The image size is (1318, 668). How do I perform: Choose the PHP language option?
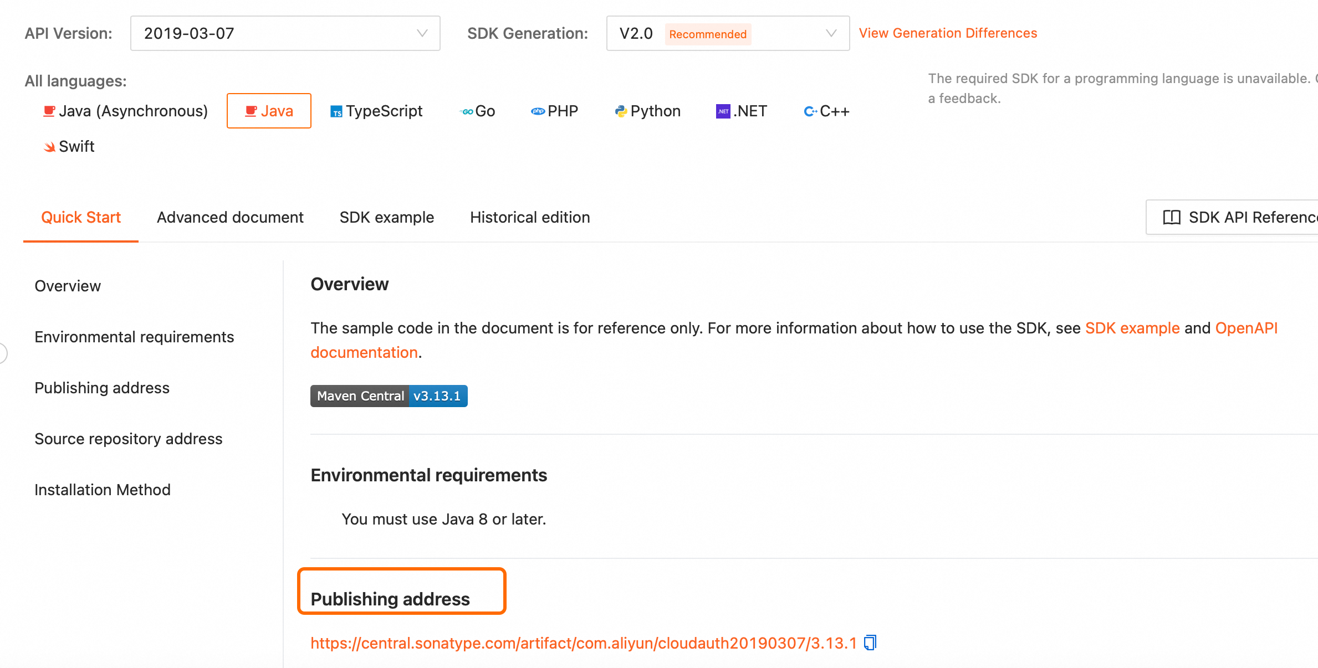pyautogui.click(x=554, y=111)
